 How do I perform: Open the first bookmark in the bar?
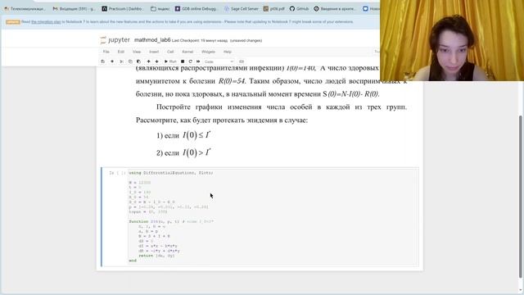pyautogui.click(x=25, y=9)
